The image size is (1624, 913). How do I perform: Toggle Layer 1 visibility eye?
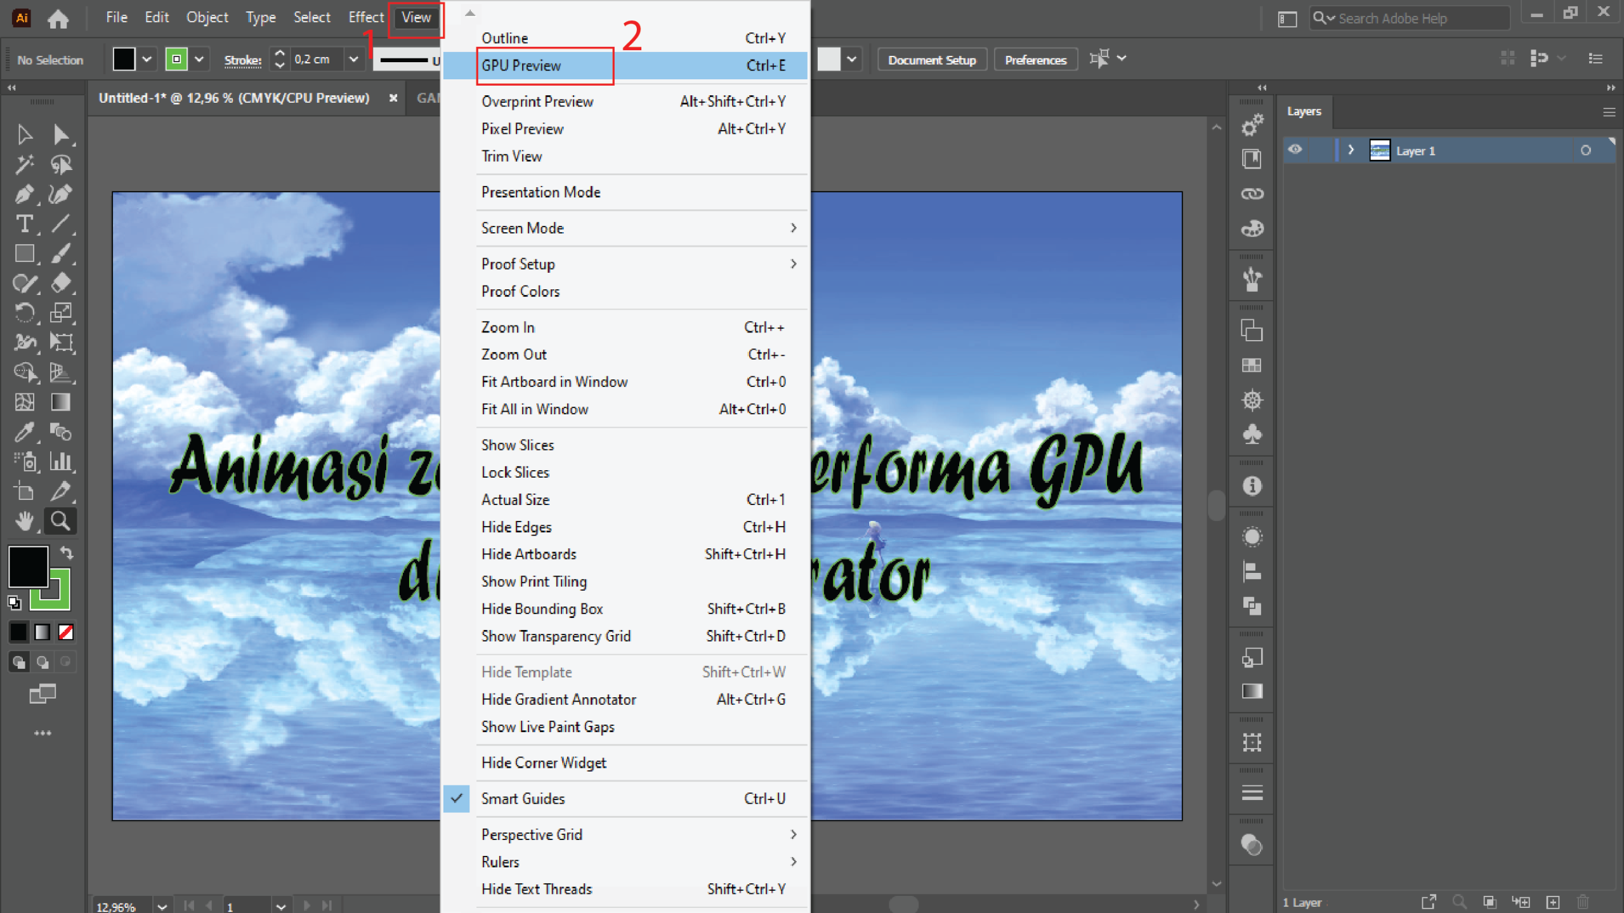tap(1295, 150)
